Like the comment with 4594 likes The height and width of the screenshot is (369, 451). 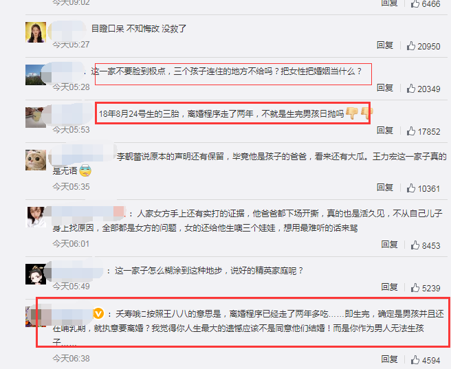tap(415, 359)
